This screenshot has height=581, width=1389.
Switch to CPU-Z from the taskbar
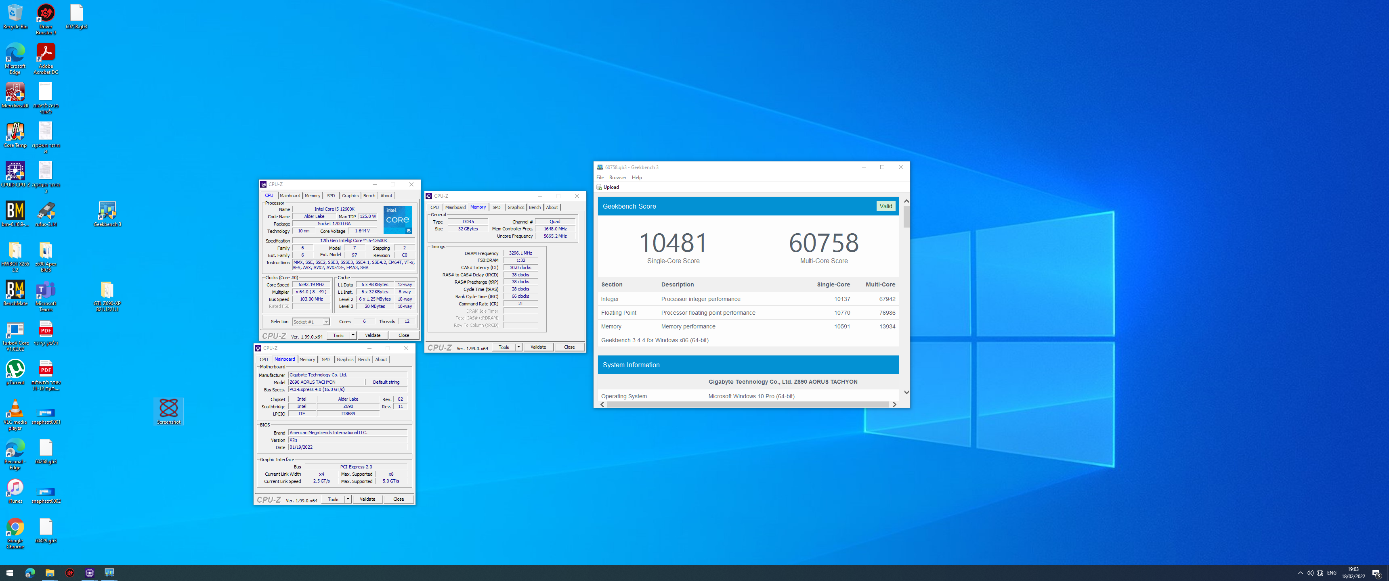pyautogui.click(x=90, y=573)
